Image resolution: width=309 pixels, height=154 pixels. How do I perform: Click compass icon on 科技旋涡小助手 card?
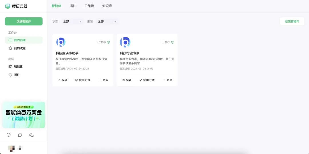[x=76, y=80]
